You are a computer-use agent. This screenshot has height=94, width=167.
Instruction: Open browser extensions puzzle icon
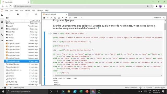(156, 6)
